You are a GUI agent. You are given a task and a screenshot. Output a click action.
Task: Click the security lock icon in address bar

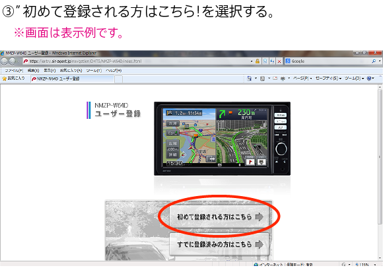pyautogui.click(x=258, y=61)
